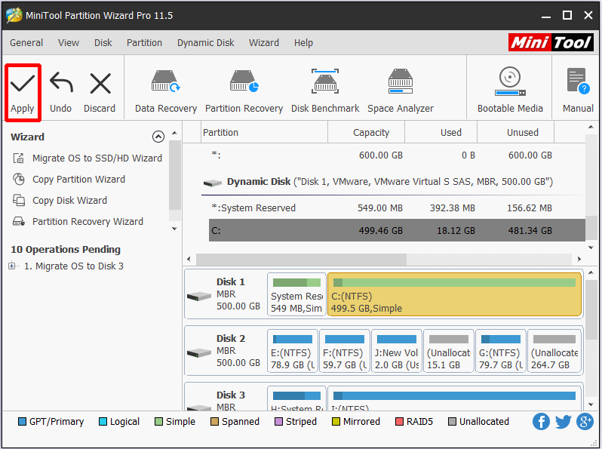This screenshot has width=602, height=449.
Task: Open the Dynamic Disk menu
Action: 205,42
